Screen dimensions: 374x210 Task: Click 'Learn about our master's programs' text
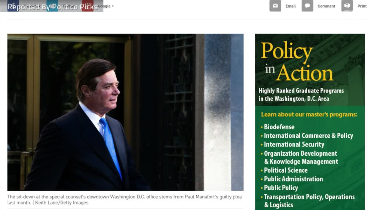[x=309, y=114]
